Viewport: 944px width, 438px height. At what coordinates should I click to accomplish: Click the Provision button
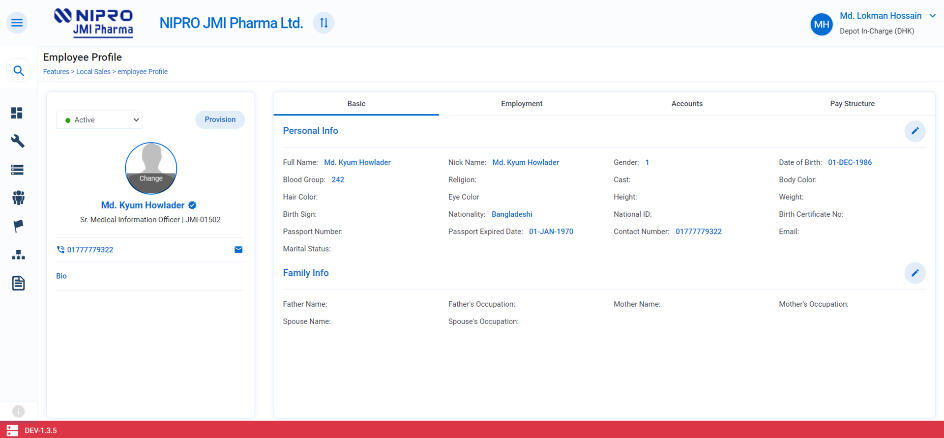pos(220,119)
